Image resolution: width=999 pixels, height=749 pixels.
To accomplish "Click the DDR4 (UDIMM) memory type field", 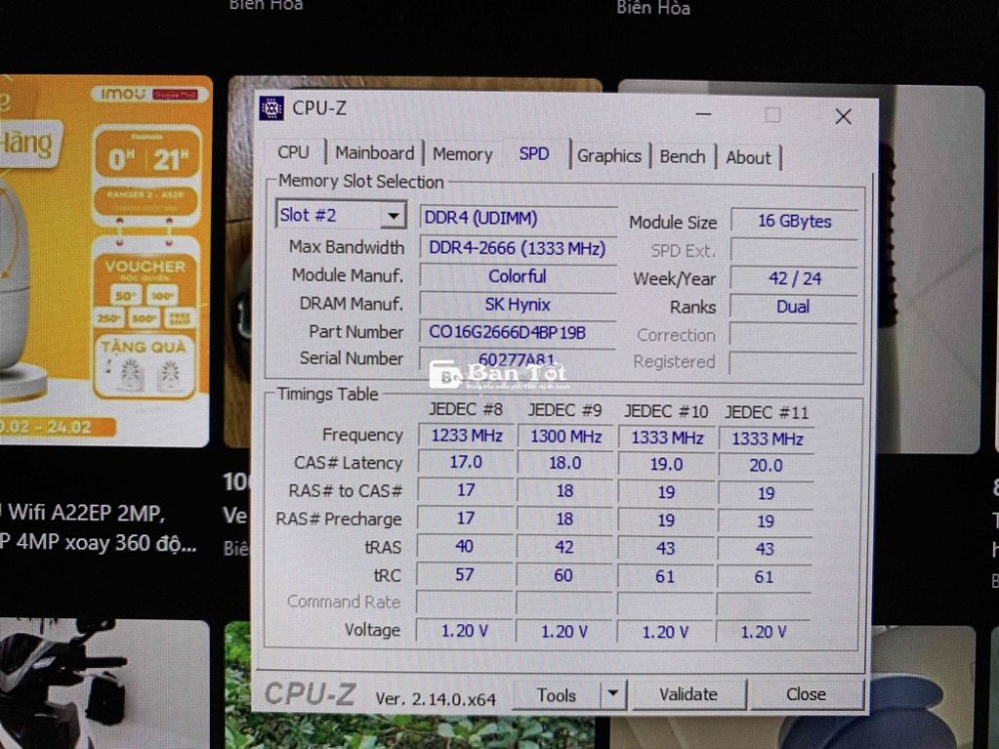I will coord(517,218).
